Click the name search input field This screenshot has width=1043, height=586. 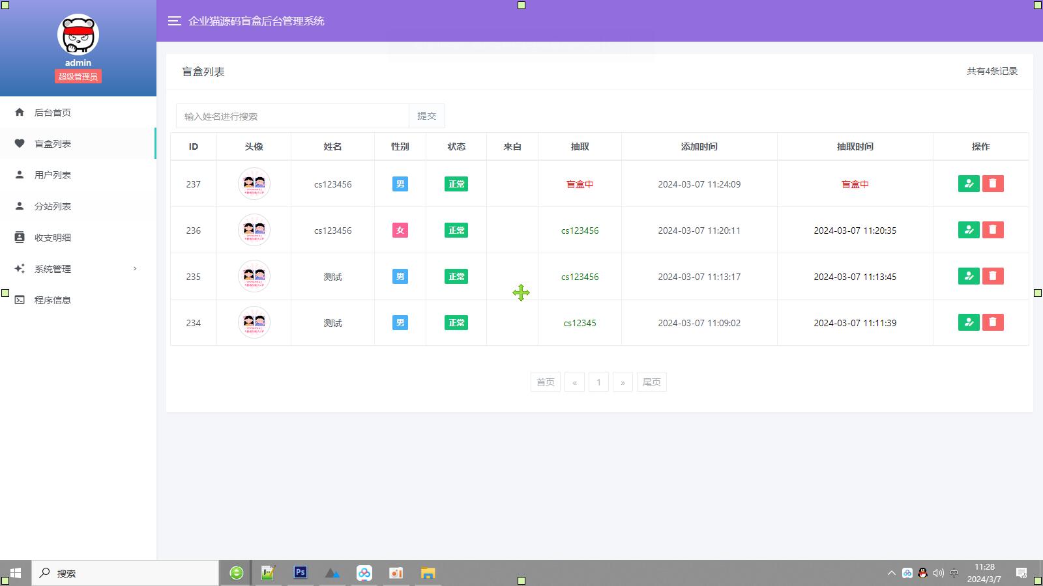tap(292, 116)
